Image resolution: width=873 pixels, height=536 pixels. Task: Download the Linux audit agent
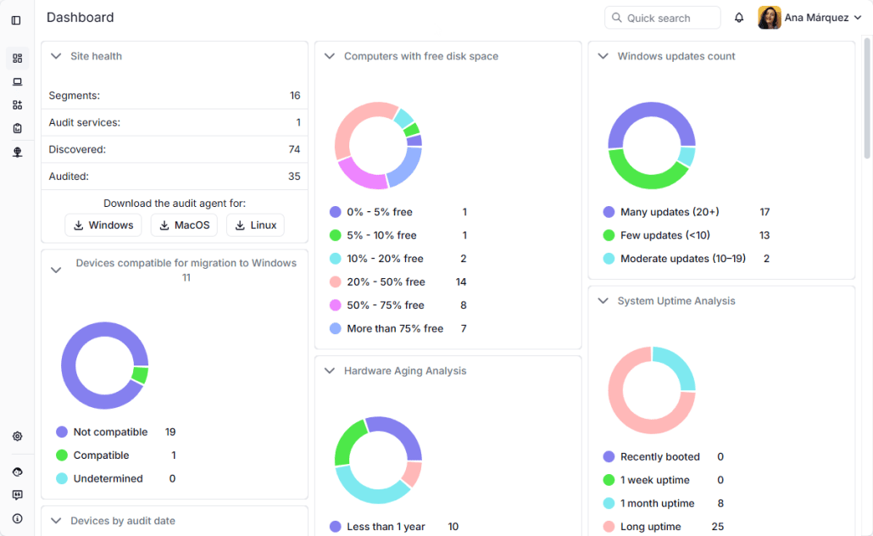point(256,225)
